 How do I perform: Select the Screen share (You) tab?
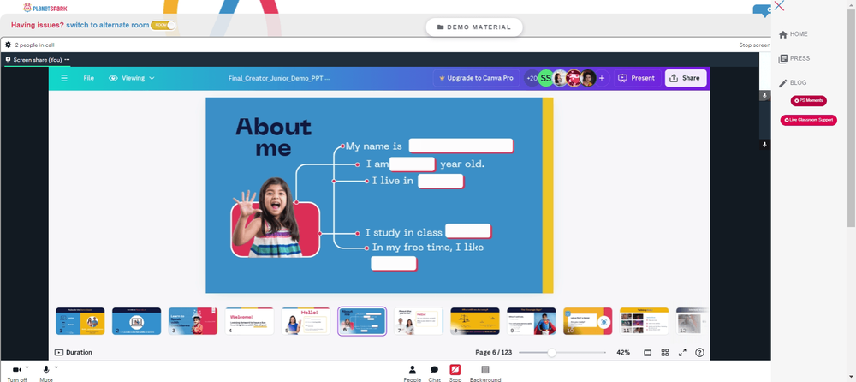point(37,60)
